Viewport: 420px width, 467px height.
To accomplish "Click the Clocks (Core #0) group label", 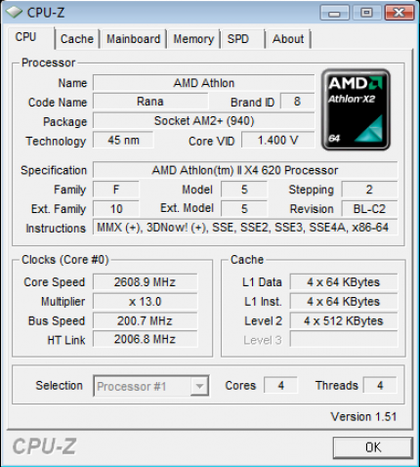I will coord(65,260).
